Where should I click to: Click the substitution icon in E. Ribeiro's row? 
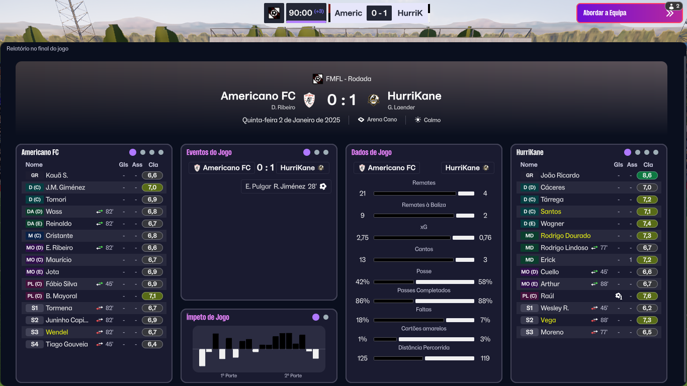tap(100, 248)
